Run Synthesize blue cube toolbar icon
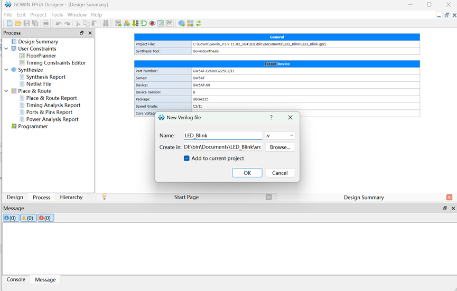The image size is (457, 291). (182, 23)
